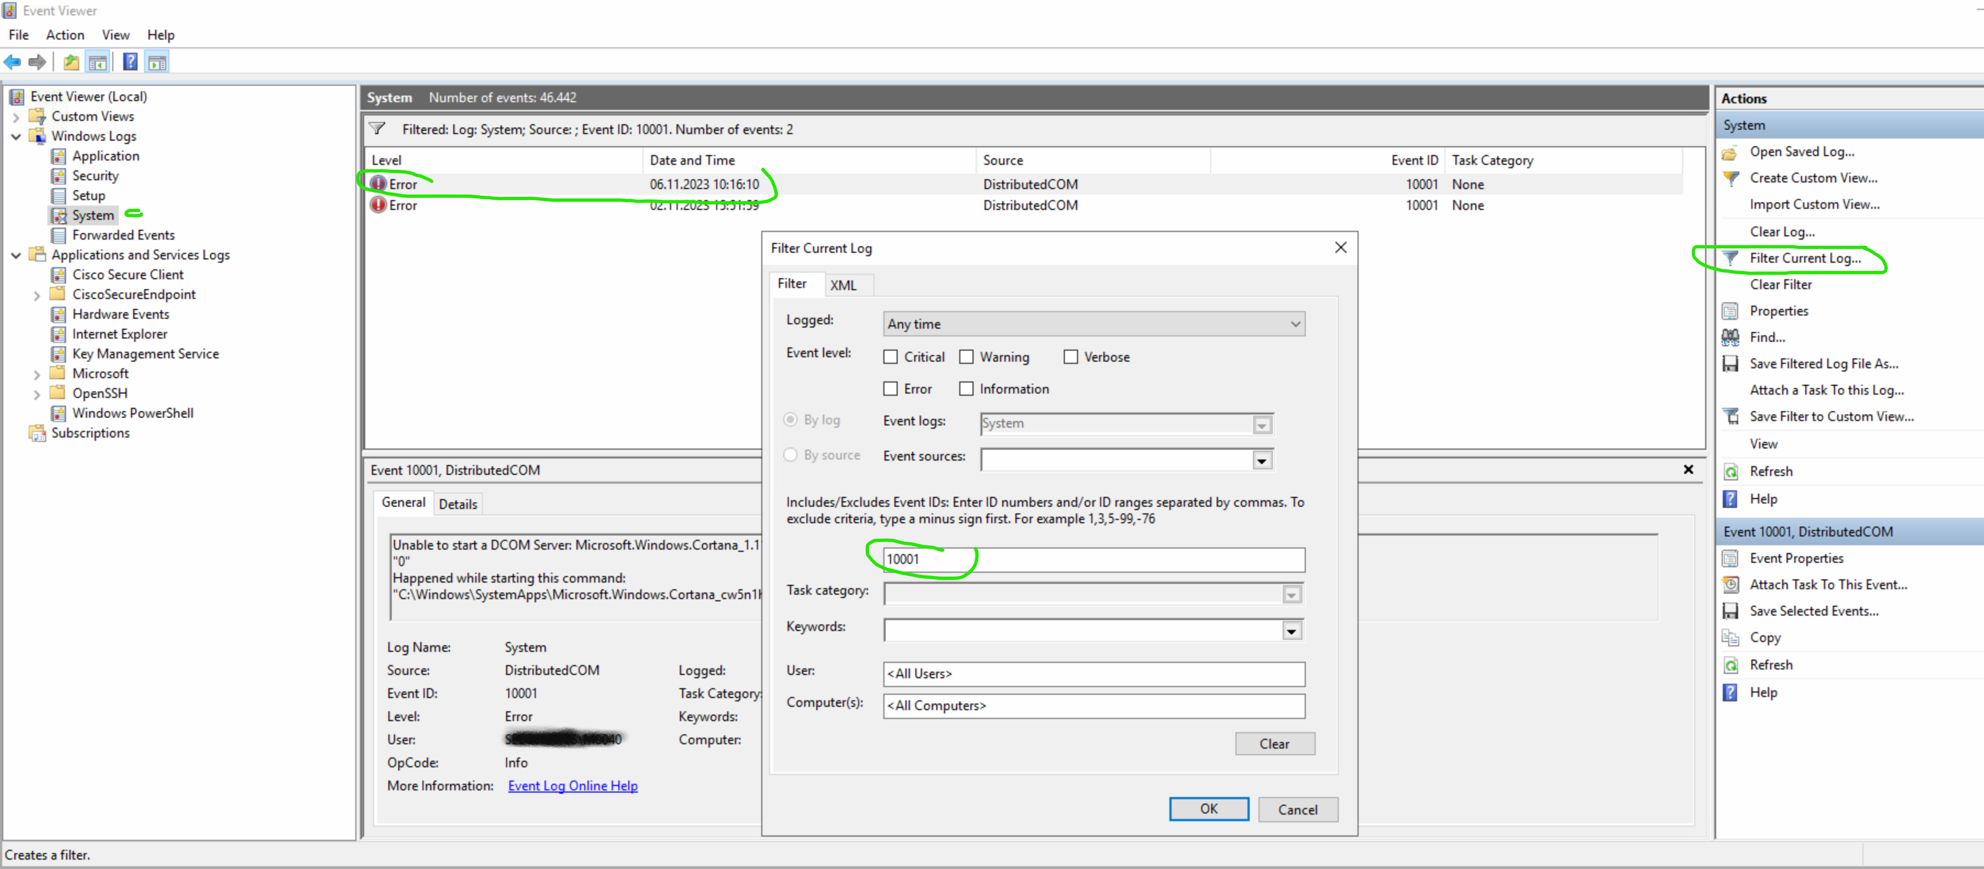Expand the Microsoft folder in tree
Image resolution: width=1984 pixels, height=869 pixels.
tap(36, 374)
